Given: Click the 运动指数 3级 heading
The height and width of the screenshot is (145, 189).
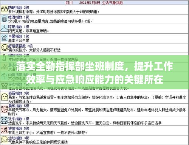Looking at the screenshot, I should 19,138.
